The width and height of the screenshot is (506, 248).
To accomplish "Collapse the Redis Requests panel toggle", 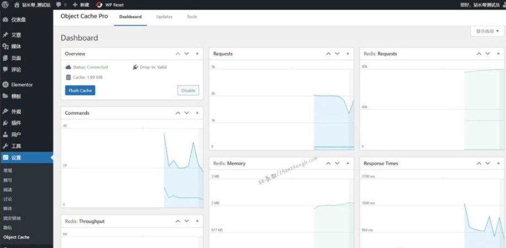I will pyautogui.click(x=498, y=54).
